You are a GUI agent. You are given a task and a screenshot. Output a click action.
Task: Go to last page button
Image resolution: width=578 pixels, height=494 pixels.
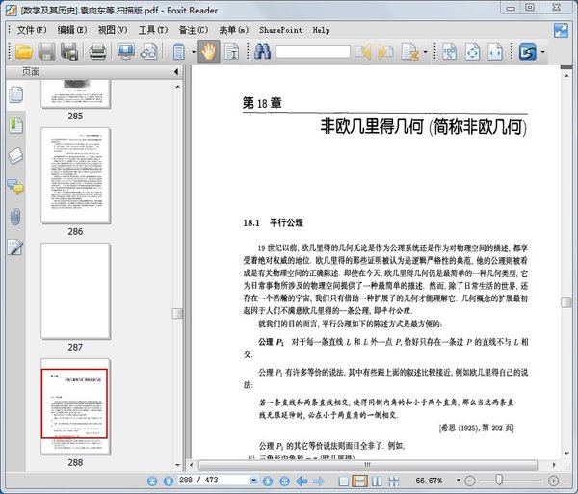click(284, 481)
